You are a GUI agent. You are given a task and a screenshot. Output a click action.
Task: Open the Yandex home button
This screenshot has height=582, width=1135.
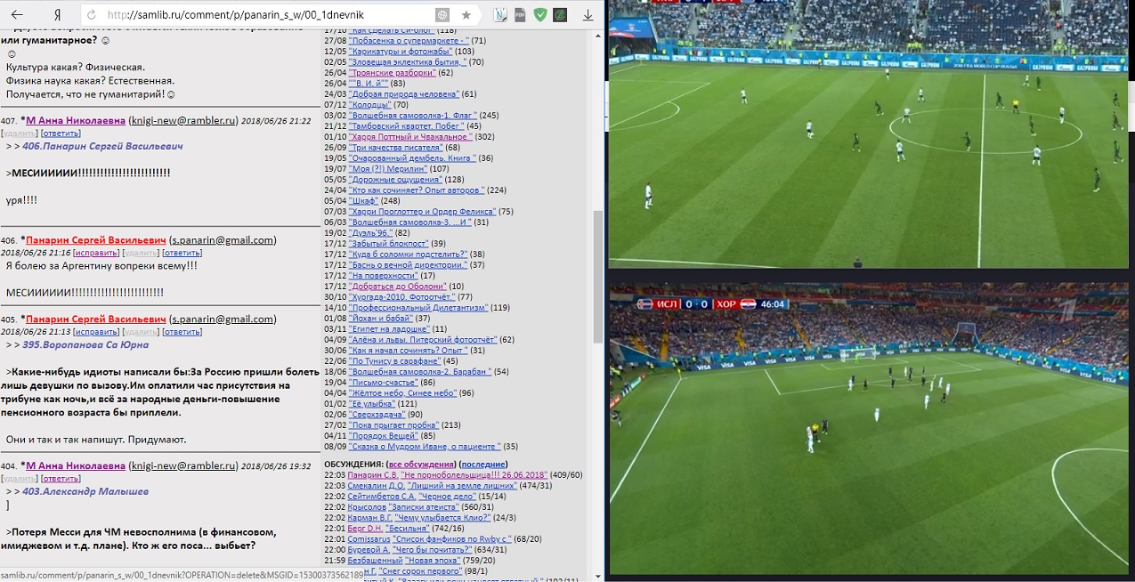point(57,15)
